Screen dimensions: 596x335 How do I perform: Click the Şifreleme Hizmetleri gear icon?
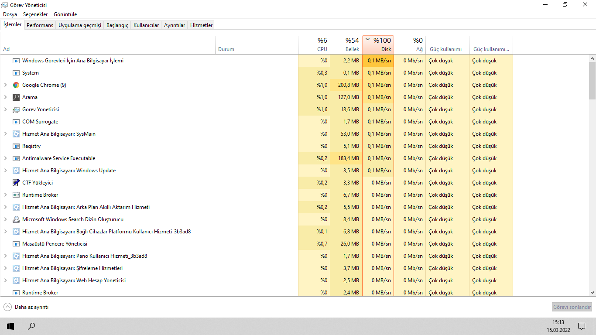(x=16, y=268)
